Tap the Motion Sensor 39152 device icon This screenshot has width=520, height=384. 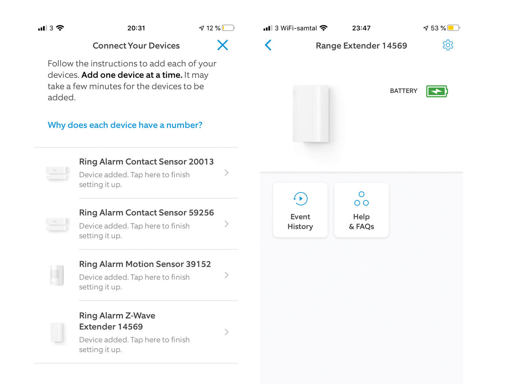click(57, 276)
